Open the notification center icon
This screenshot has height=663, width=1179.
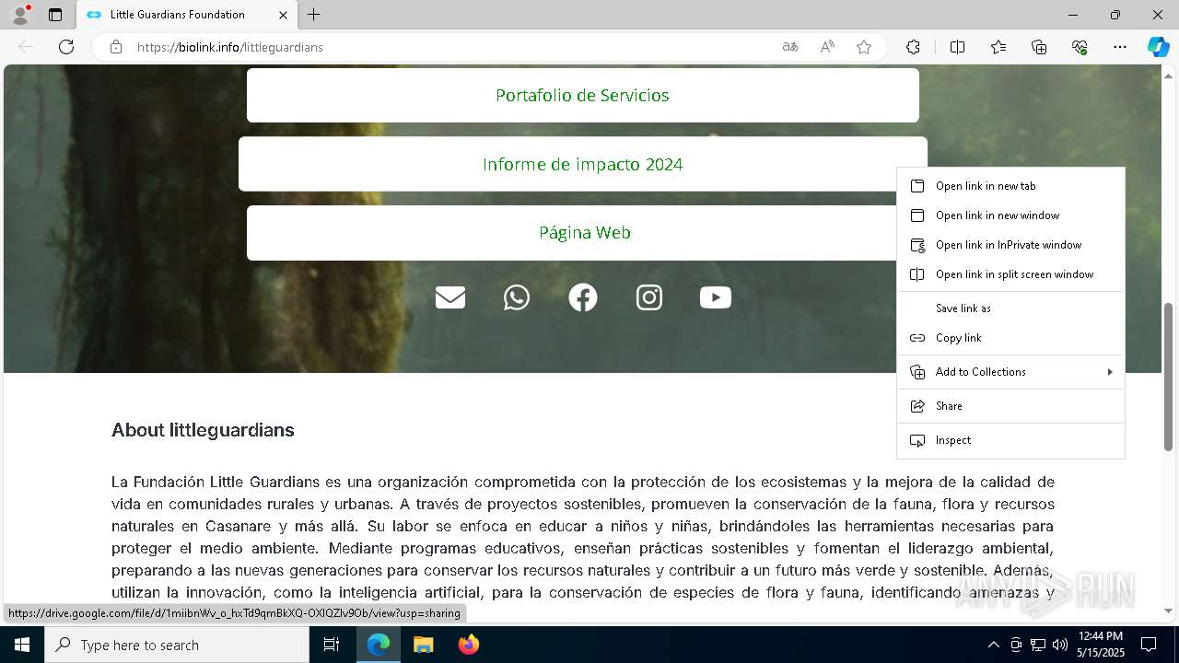pos(1149,645)
